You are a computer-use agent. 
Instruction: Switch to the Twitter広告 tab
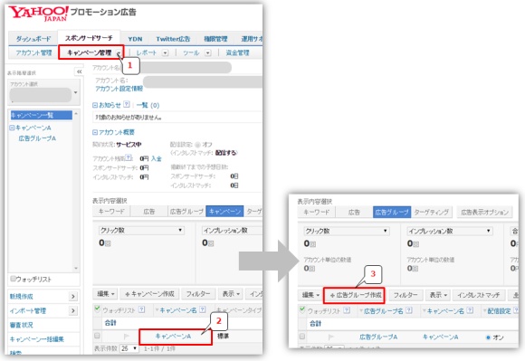(173, 39)
